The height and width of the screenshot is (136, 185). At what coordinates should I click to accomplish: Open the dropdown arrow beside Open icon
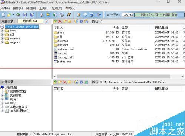coord(13,15)
